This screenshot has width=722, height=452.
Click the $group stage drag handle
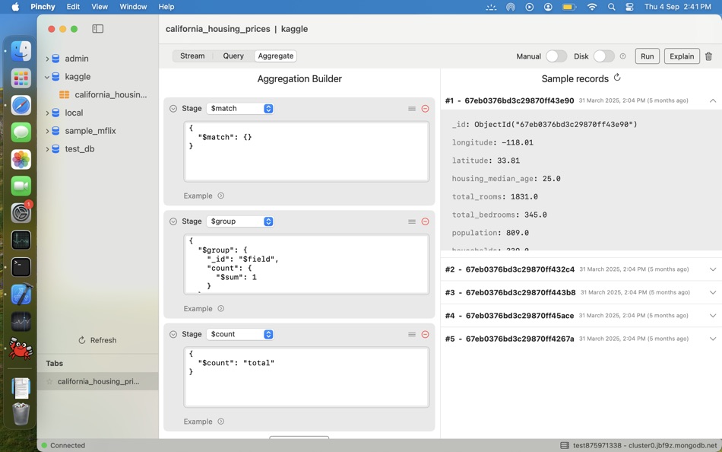[x=412, y=221]
